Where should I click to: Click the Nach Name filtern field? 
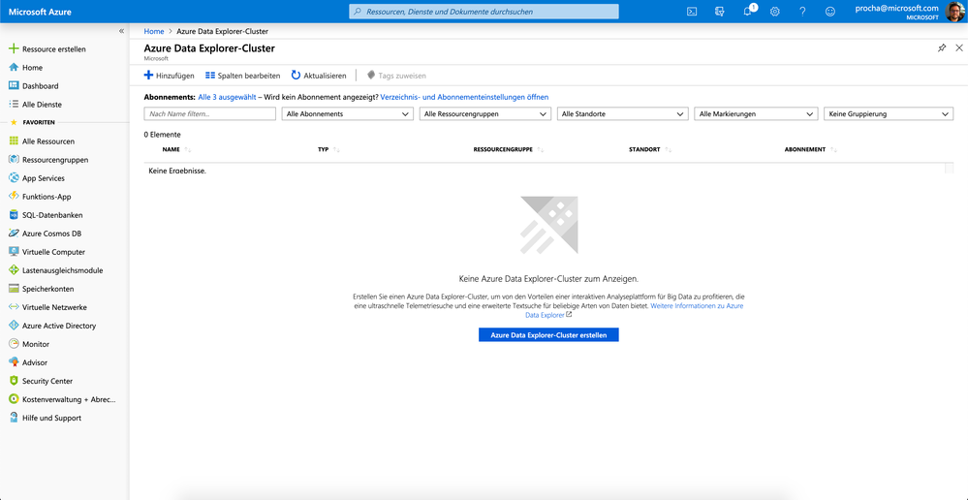coord(210,114)
